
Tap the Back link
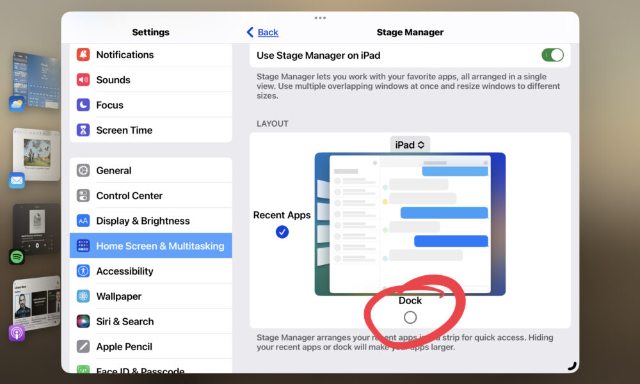point(268,32)
